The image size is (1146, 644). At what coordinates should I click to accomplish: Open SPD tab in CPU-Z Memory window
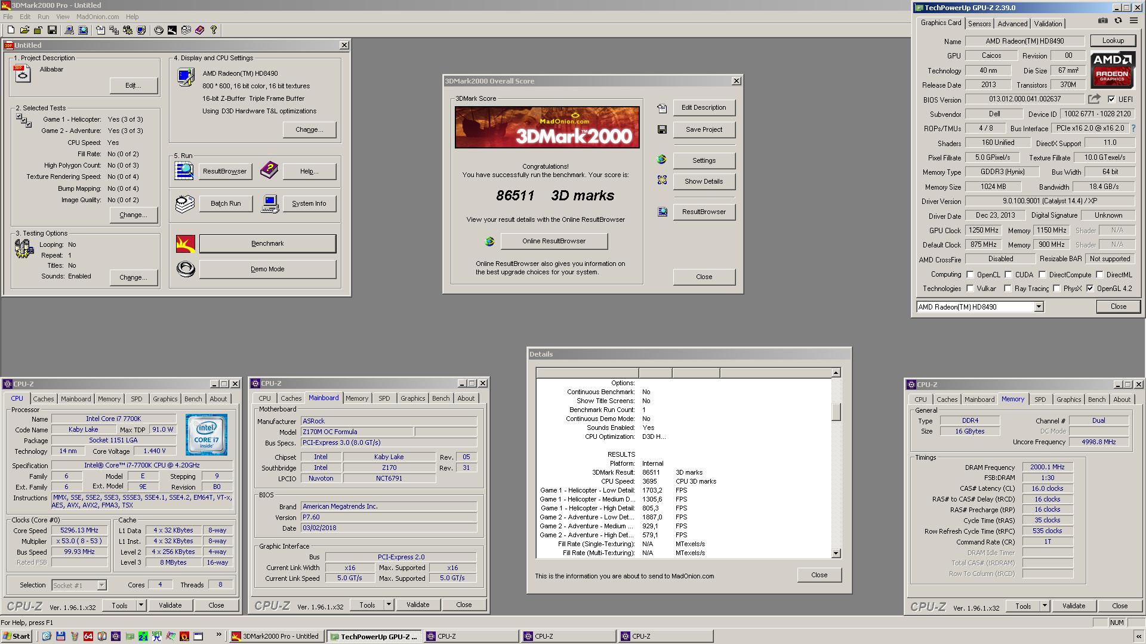[1040, 400]
